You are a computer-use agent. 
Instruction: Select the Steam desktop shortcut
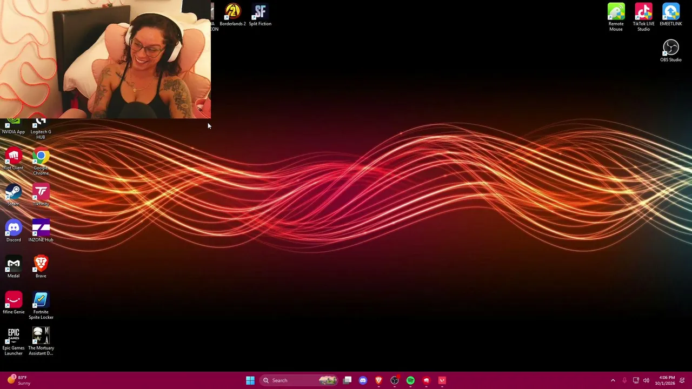tap(14, 195)
